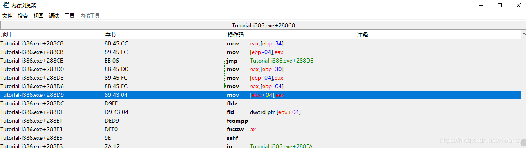Open the 视图 menu
Image resolution: width=526 pixels, height=148 pixels.
38,16
